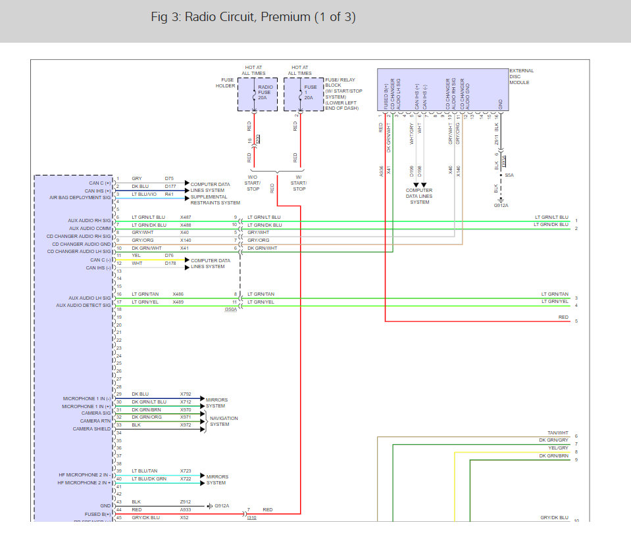
Task: Select wire code A933
Action: point(186,510)
